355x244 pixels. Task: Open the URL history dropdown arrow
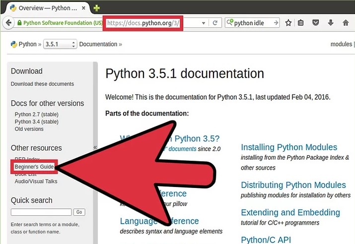[203, 23]
